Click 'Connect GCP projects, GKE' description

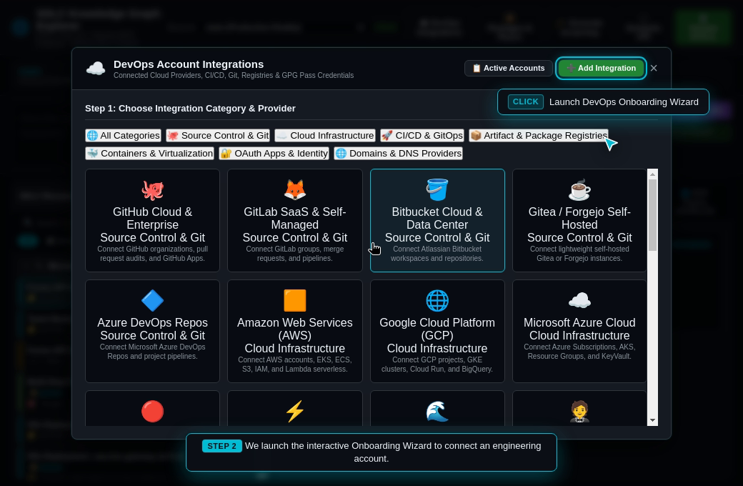point(437,364)
